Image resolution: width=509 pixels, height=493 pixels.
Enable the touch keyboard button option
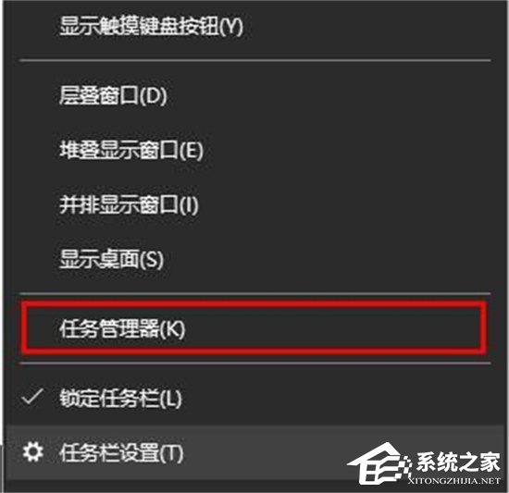coord(254,26)
